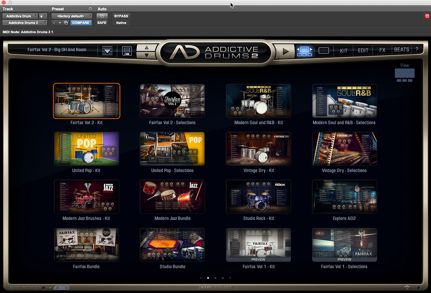Switch to the EDIT tab

click(363, 50)
